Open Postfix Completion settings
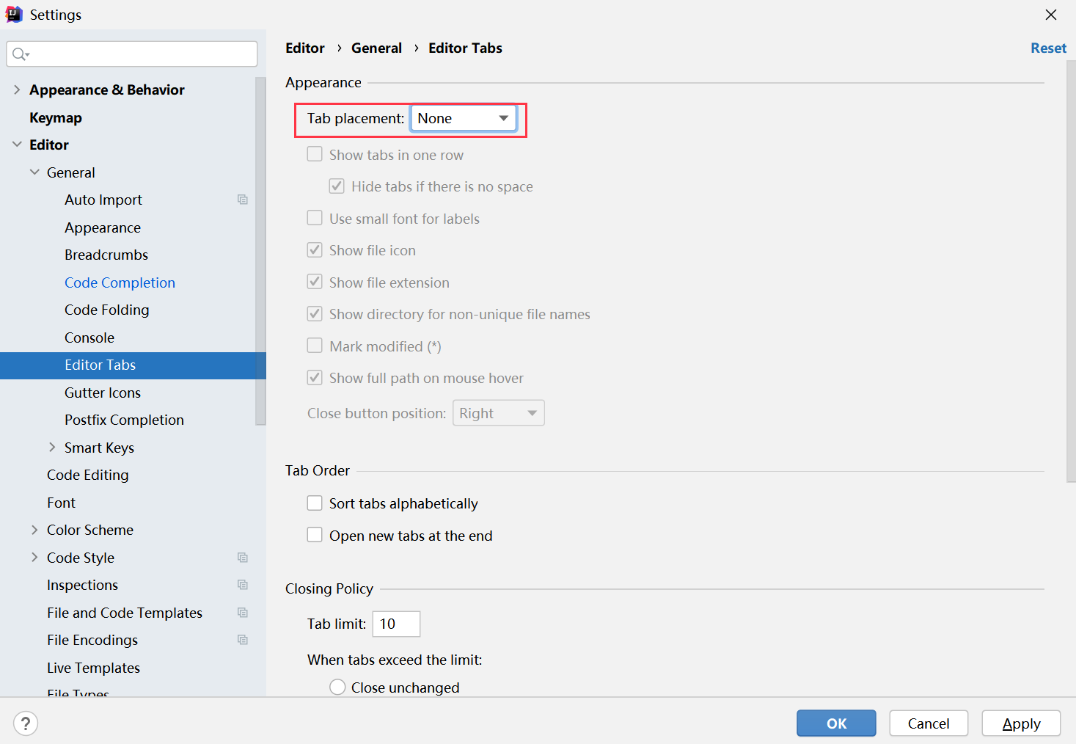The width and height of the screenshot is (1076, 744). [124, 420]
